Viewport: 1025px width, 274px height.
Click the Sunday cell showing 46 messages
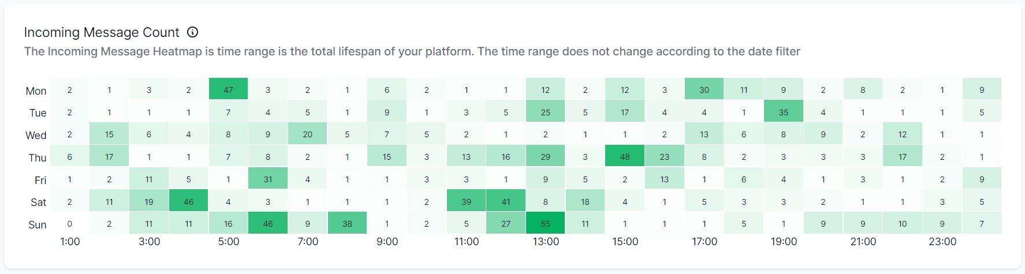tap(268, 223)
